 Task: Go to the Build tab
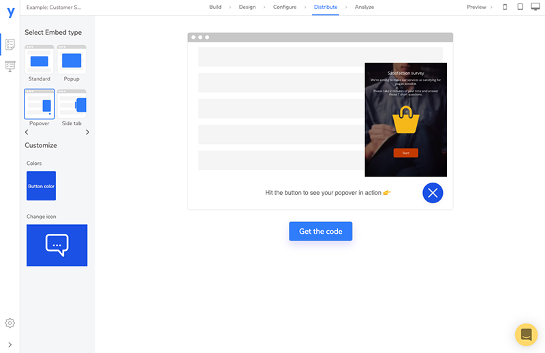coord(215,7)
